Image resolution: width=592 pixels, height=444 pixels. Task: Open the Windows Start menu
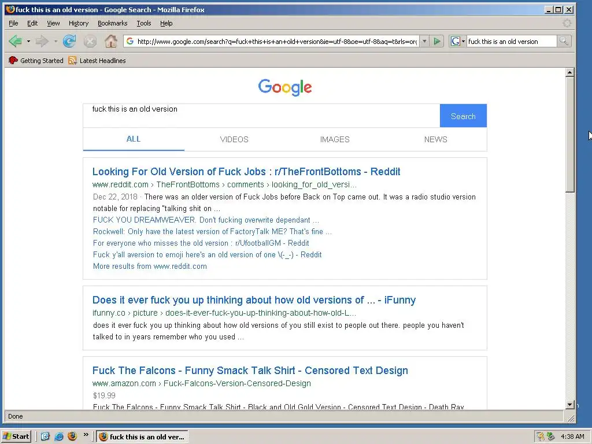[x=16, y=436]
